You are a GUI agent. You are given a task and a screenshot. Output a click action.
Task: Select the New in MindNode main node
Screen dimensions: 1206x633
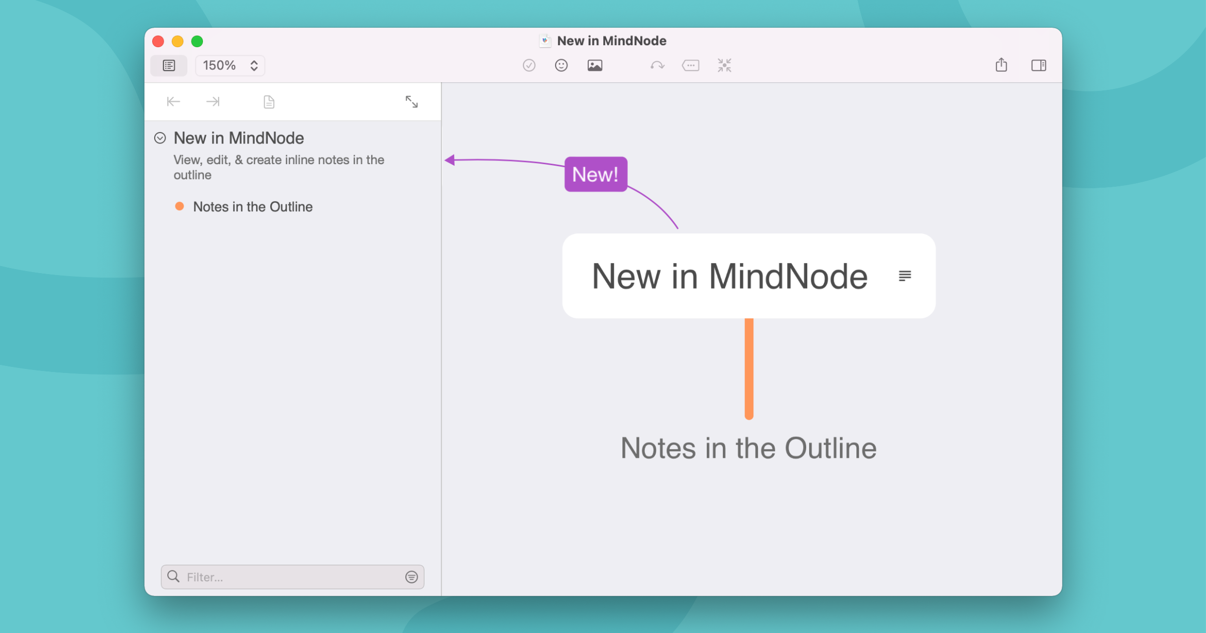[748, 276]
